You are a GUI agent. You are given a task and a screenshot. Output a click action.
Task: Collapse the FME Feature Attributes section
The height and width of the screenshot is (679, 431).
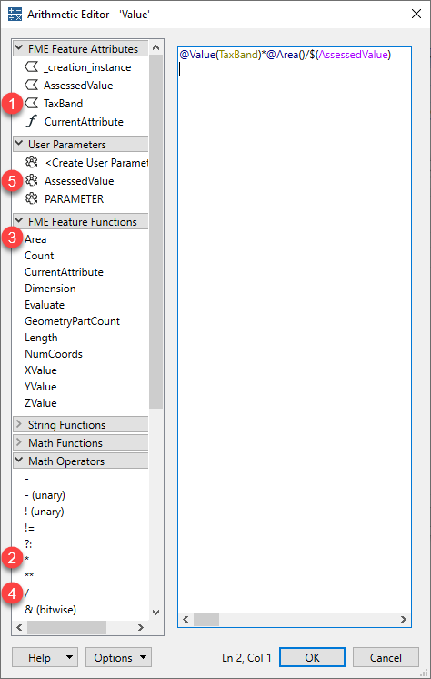click(19, 48)
